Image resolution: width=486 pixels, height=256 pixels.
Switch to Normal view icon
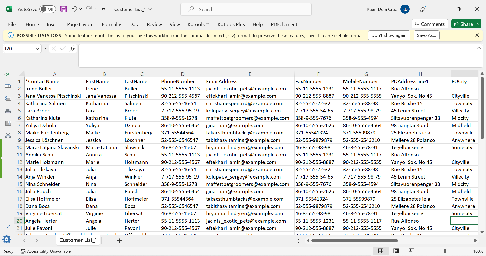coord(381,251)
